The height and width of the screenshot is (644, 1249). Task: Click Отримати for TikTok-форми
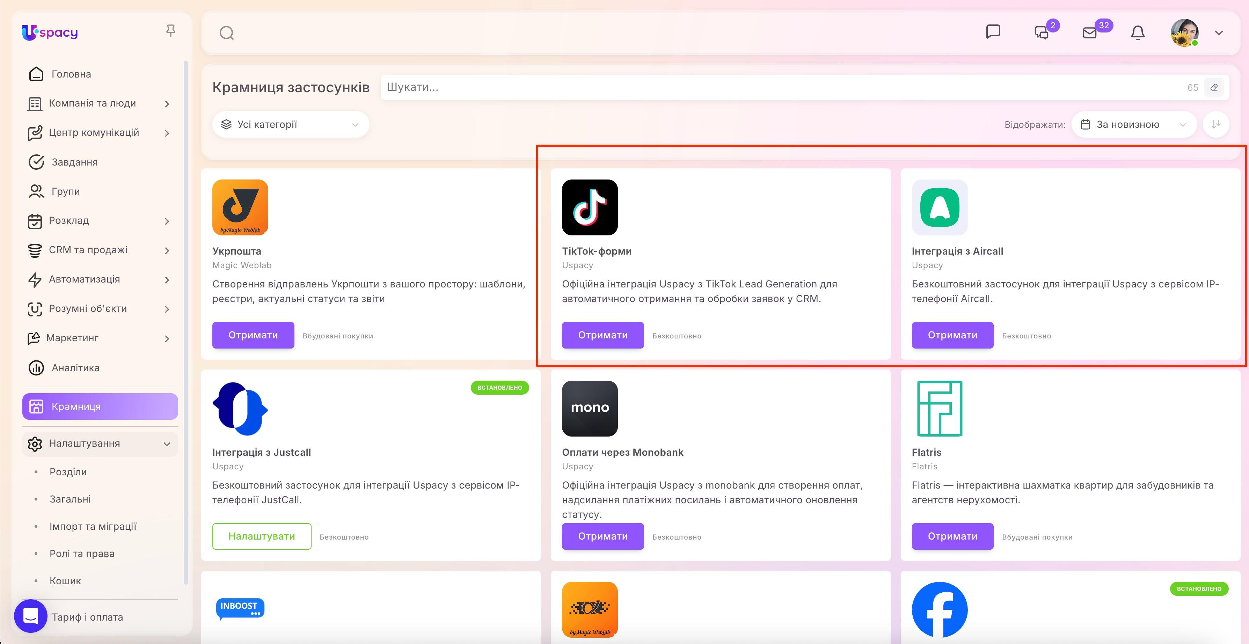point(603,335)
